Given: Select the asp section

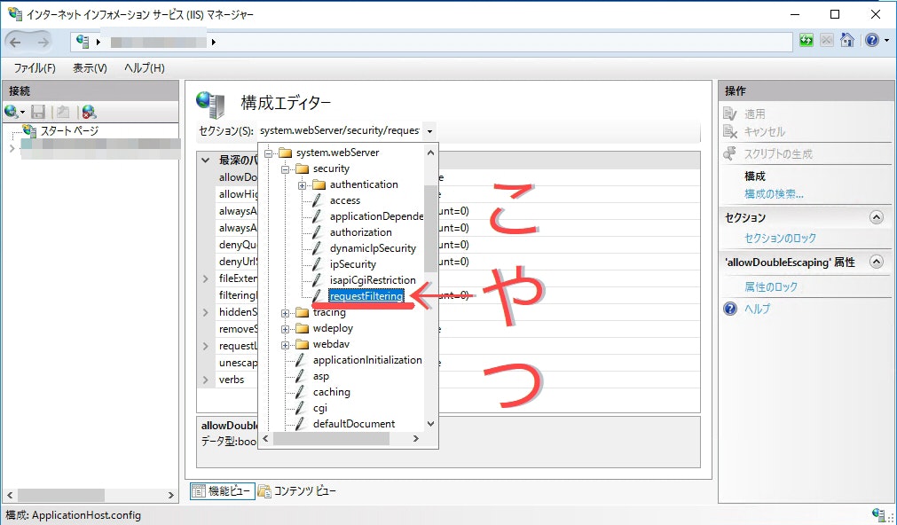Looking at the screenshot, I should point(321,376).
